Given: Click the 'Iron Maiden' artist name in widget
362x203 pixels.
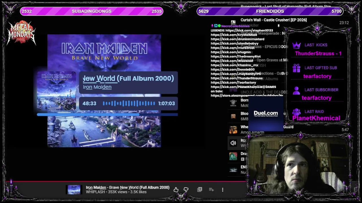Looking at the screenshot, I should click(97, 87).
